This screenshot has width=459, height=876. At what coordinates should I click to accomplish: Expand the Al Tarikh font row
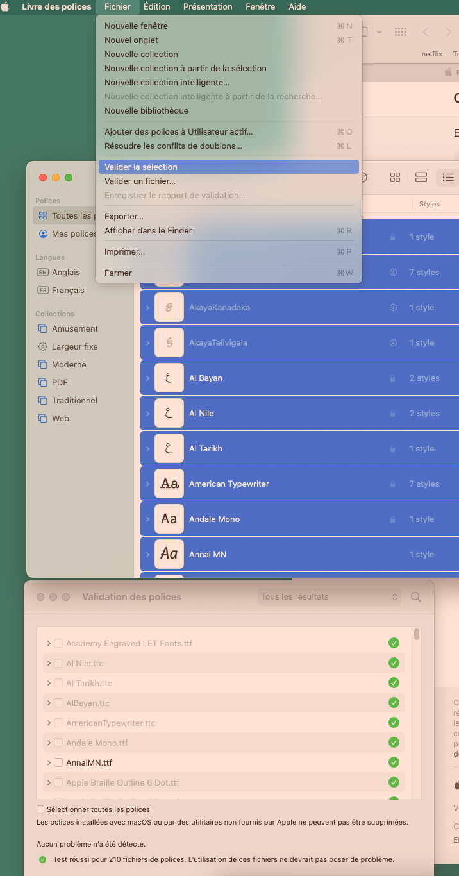[x=147, y=449]
